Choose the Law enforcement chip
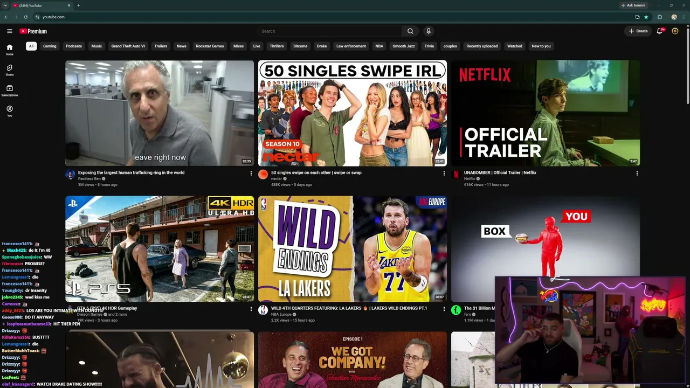The height and width of the screenshot is (388, 690). tap(351, 46)
